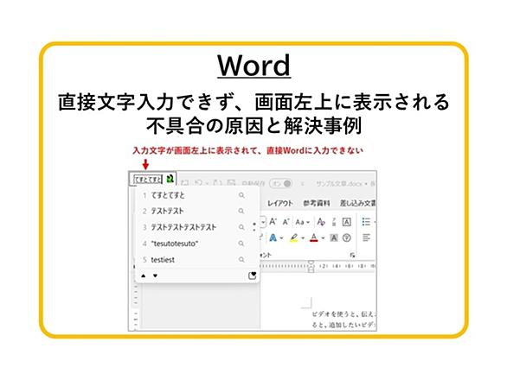Click the floating composition box てすとてすと
The width and height of the screenshot is (507, 380).
coord(147,180)
